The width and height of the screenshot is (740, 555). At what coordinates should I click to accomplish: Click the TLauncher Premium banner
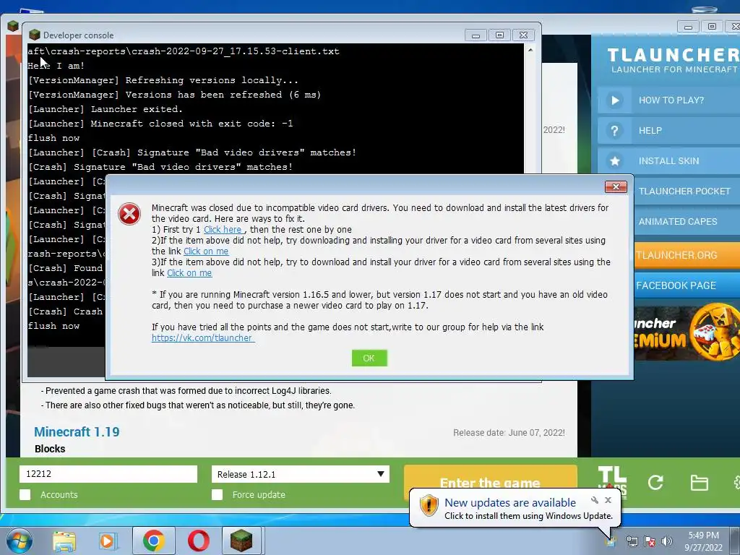(x=687, y=333)
